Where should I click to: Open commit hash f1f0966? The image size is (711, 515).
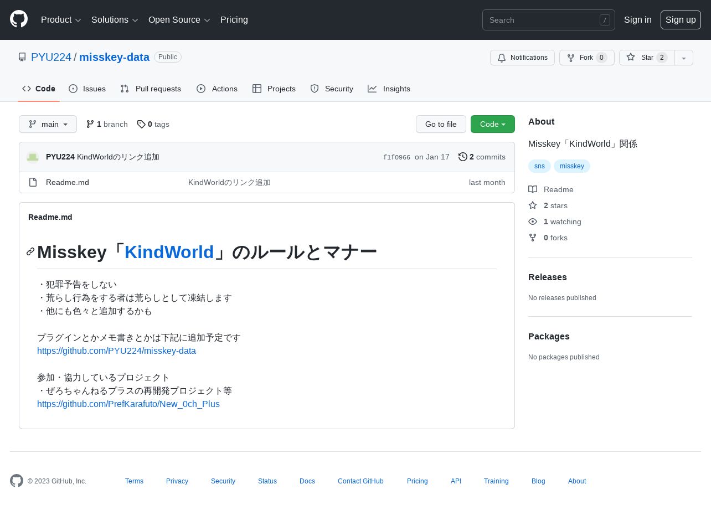point(396,157)
